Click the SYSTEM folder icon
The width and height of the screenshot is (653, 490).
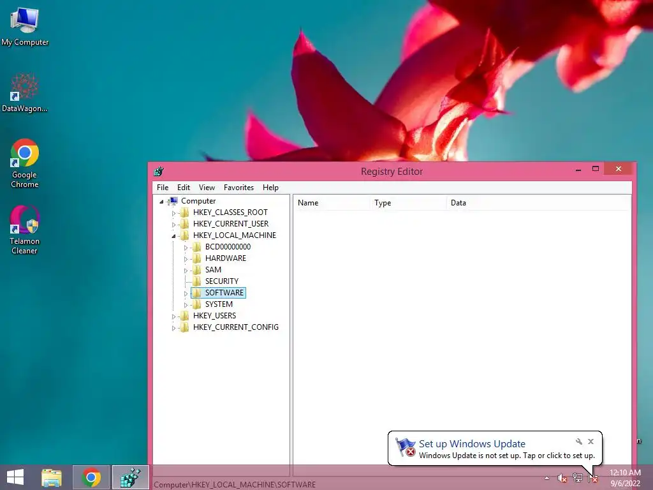[x=196, y=304]
